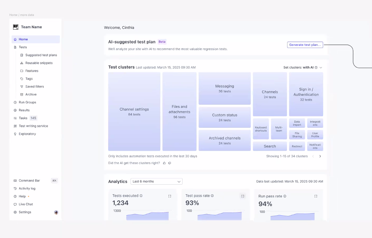The width and height of the screenshot is (372, 238).
Task: Select the Channel settings cluster tile
Action: tap(134, 111)
